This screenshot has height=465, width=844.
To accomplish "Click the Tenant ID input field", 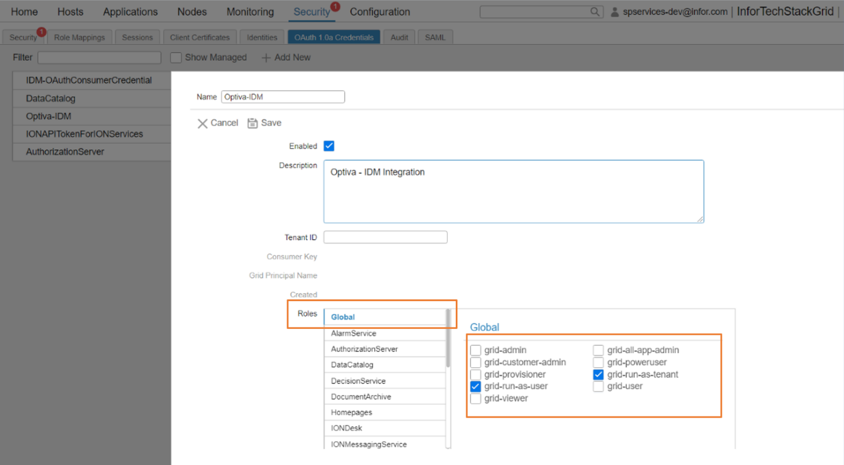I will click(x=385, y=237).
